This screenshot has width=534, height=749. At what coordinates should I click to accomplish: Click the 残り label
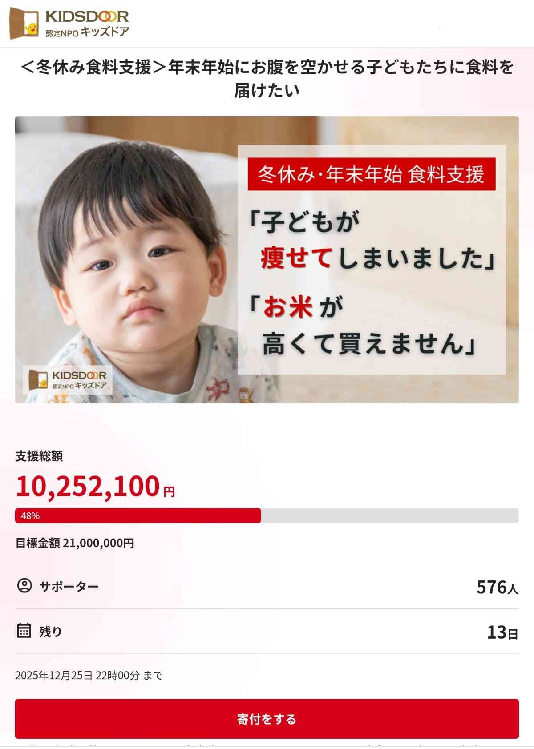click(50, 632)
